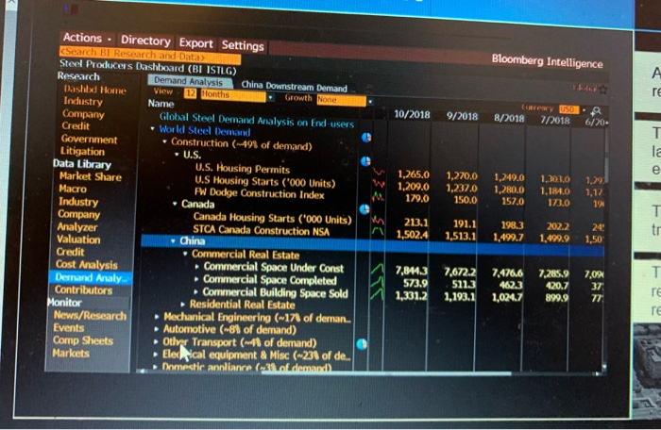Open the Actions menu

click(x=87, y=38)
